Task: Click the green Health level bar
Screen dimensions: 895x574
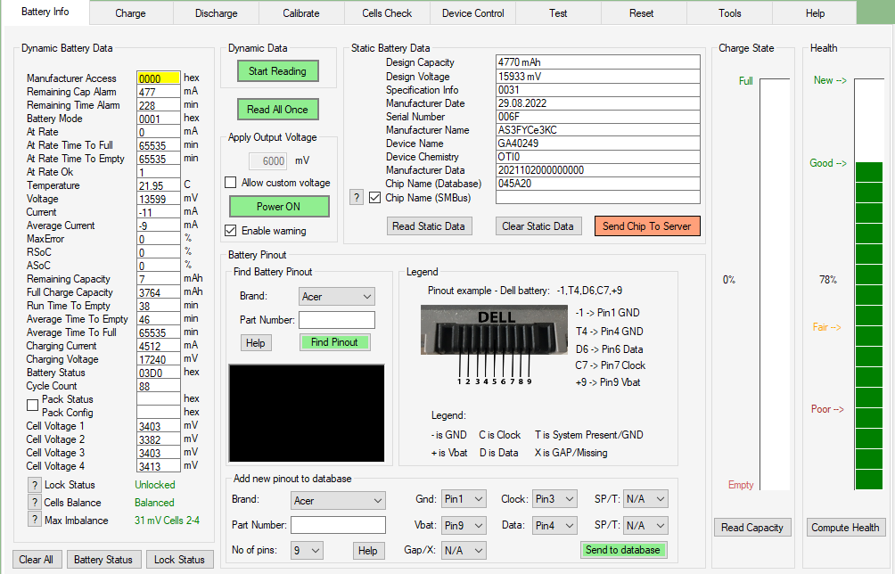Action: pos(867,325)
